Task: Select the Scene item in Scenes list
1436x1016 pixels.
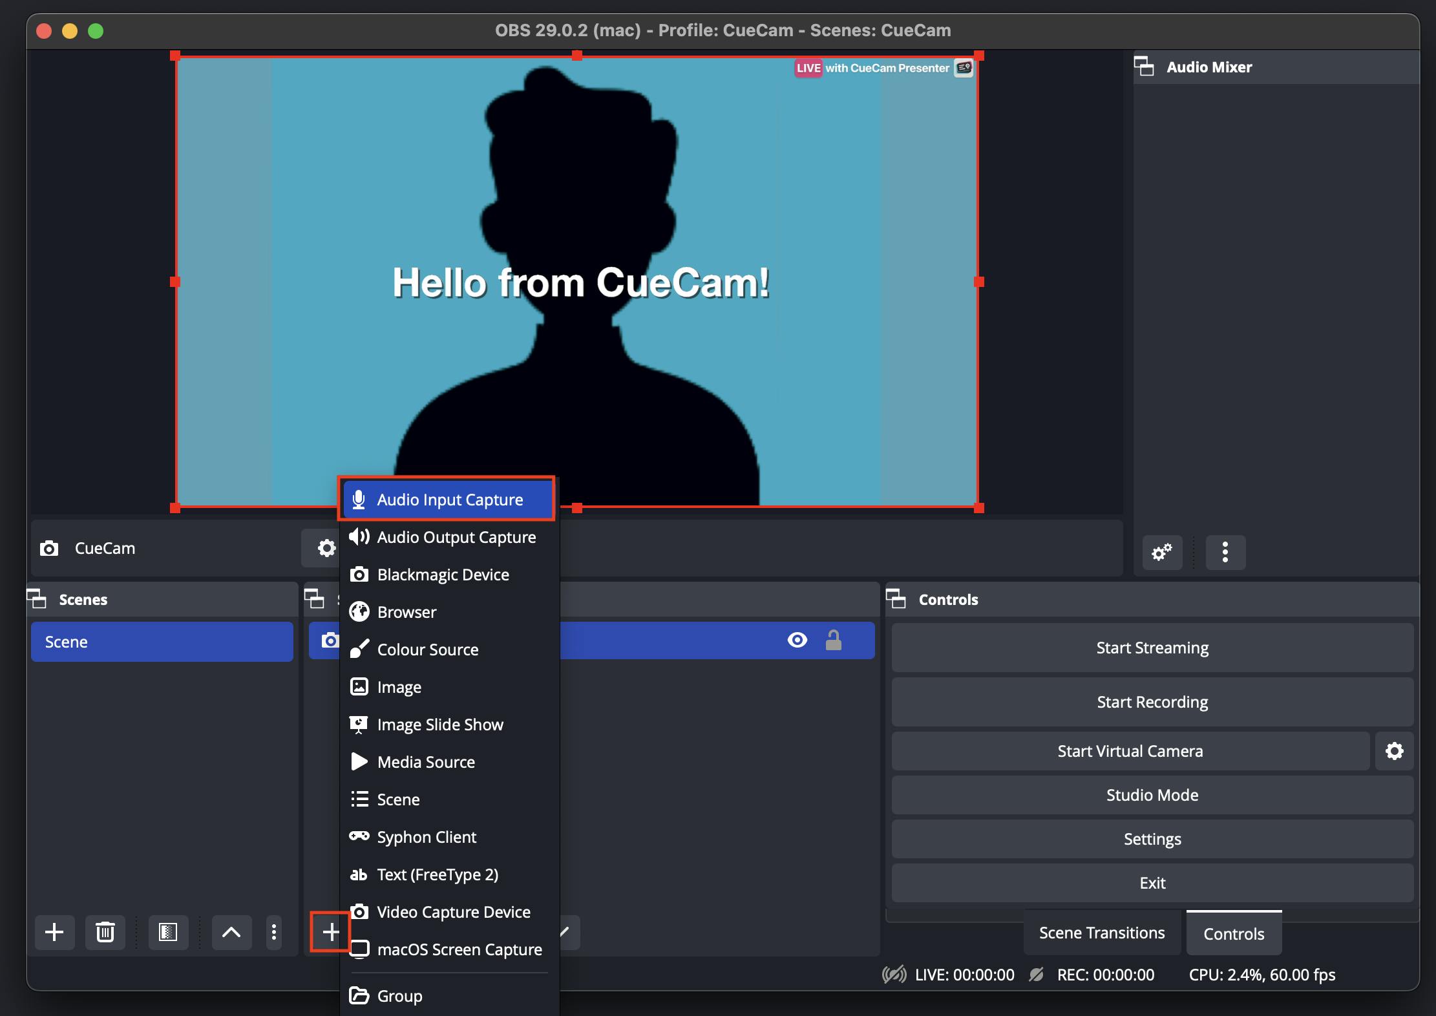Action: tap(162, 642)
